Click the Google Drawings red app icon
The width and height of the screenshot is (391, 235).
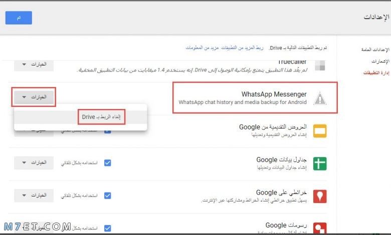pos(320,228)
